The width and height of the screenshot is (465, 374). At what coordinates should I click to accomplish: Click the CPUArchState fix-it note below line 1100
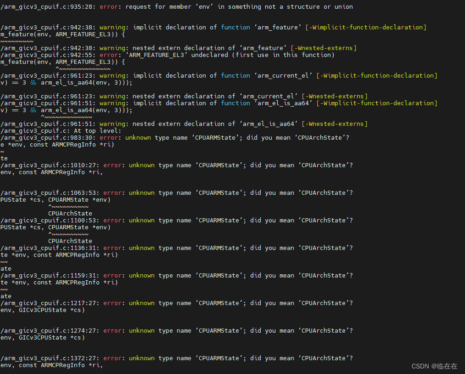point(70,241)
